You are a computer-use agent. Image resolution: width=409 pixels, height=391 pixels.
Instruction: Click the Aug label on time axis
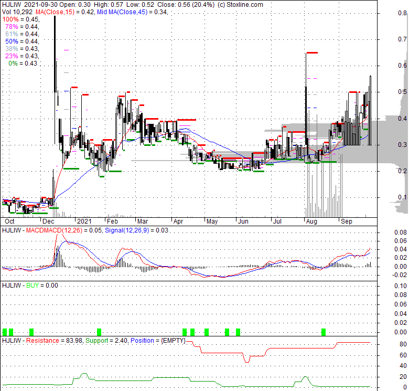click(311, 221)
